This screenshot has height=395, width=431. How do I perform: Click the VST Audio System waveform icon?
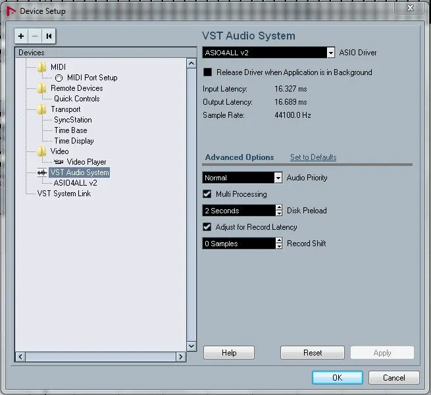42,172
